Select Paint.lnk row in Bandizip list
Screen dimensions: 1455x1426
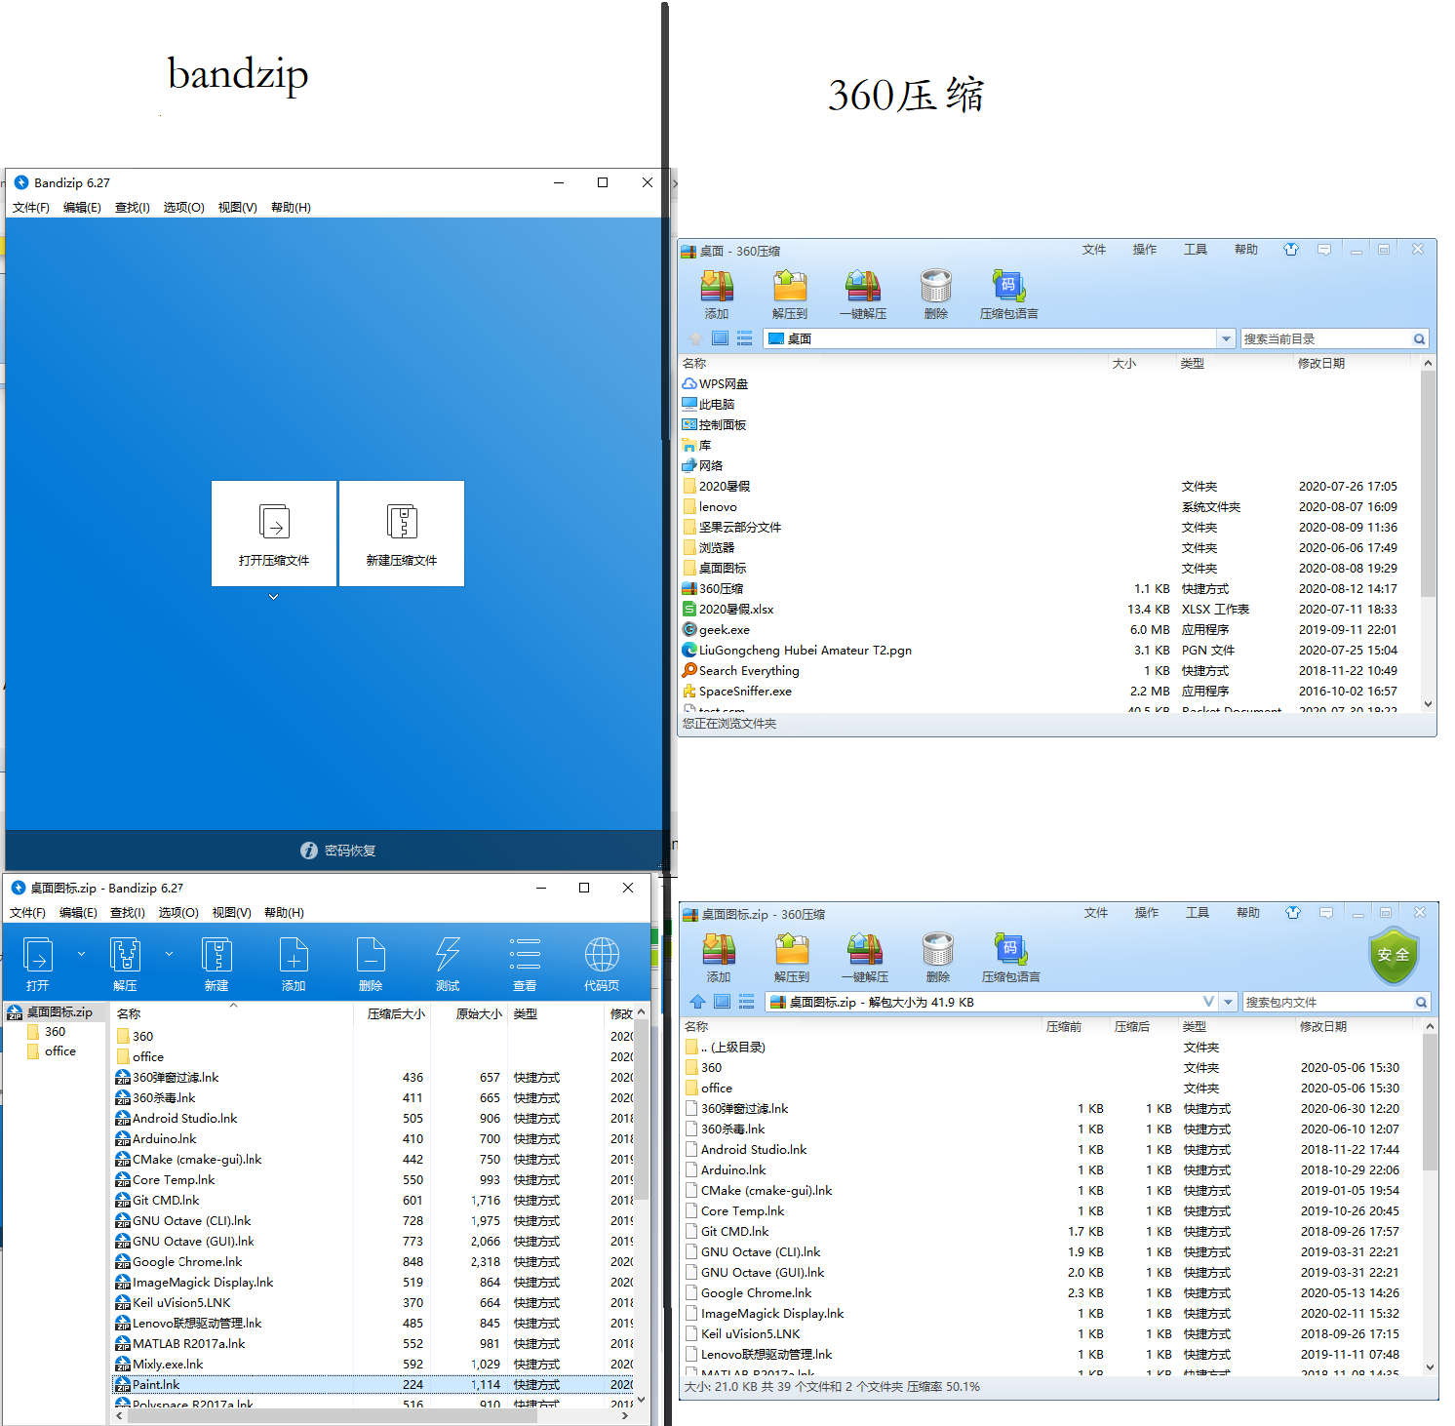click(373, 1385)
